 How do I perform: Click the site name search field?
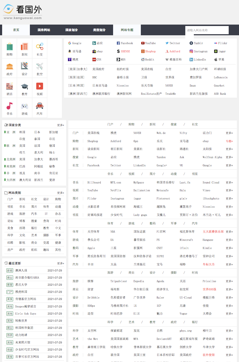(x=207, y=30)
